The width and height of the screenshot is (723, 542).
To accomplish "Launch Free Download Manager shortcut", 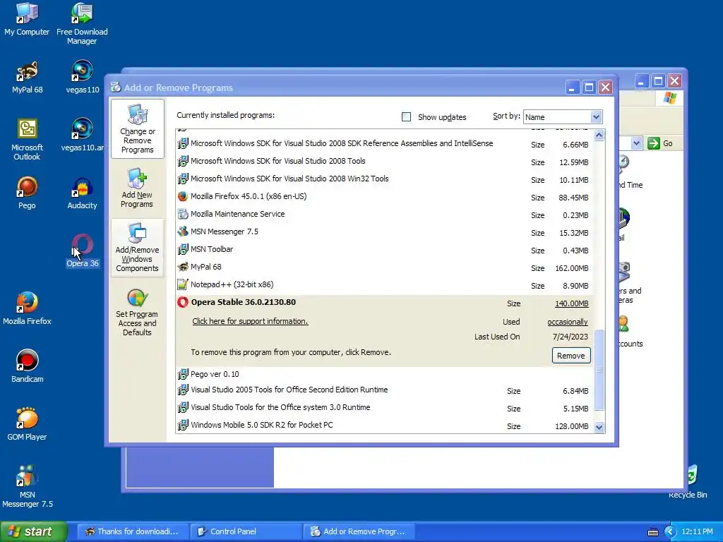I will (x=82, y=23).
